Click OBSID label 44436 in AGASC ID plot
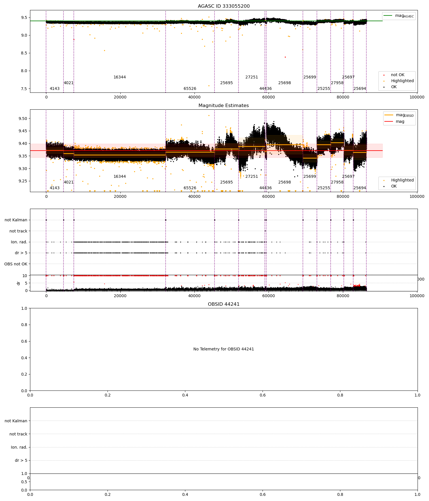This screenshot has width=429, height=501. tap(265, 88)
